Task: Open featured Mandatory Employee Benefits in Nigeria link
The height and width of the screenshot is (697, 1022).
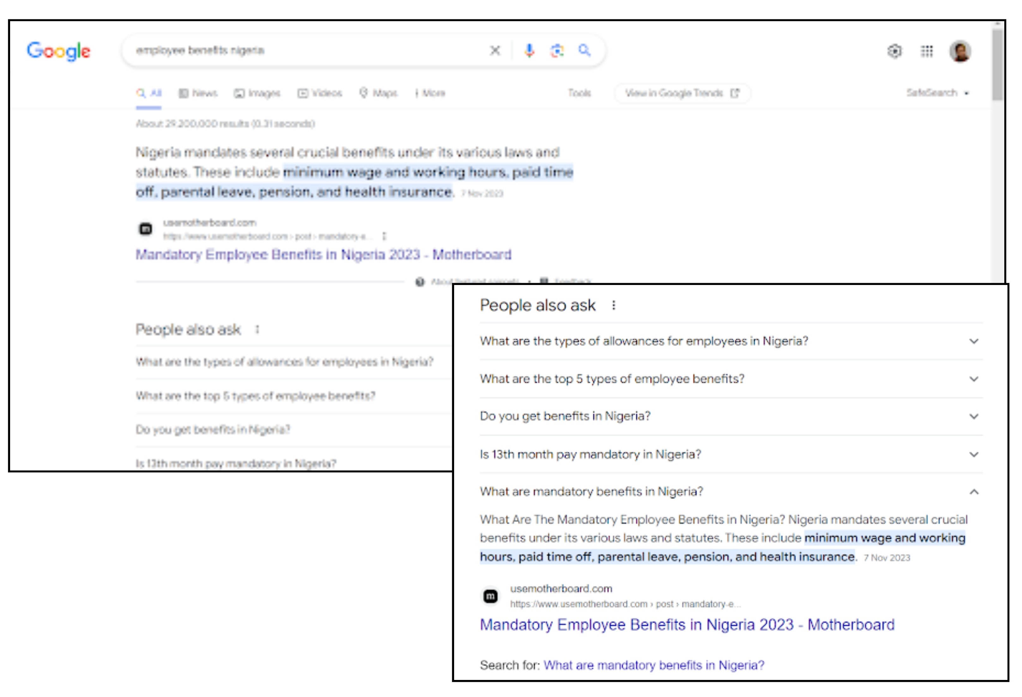Action: click(323, 255)
